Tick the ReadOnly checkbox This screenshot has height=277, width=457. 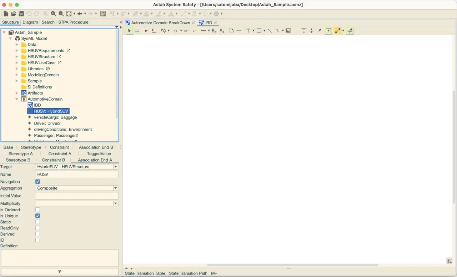[37, 228]
